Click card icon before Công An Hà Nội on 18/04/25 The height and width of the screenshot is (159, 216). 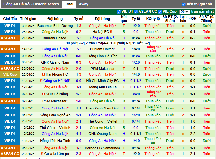(x=41, y=81)
